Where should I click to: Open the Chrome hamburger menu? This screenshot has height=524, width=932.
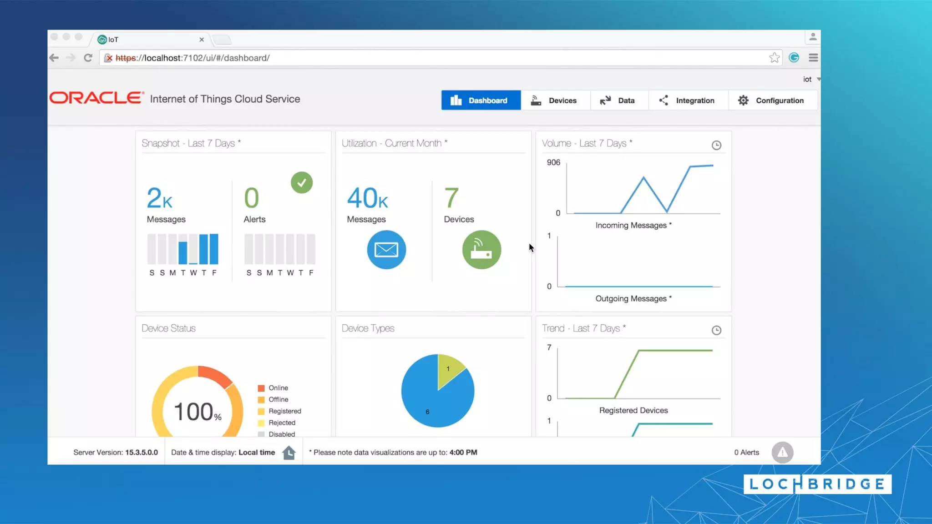pyautogui.click(x=813, y=58)
